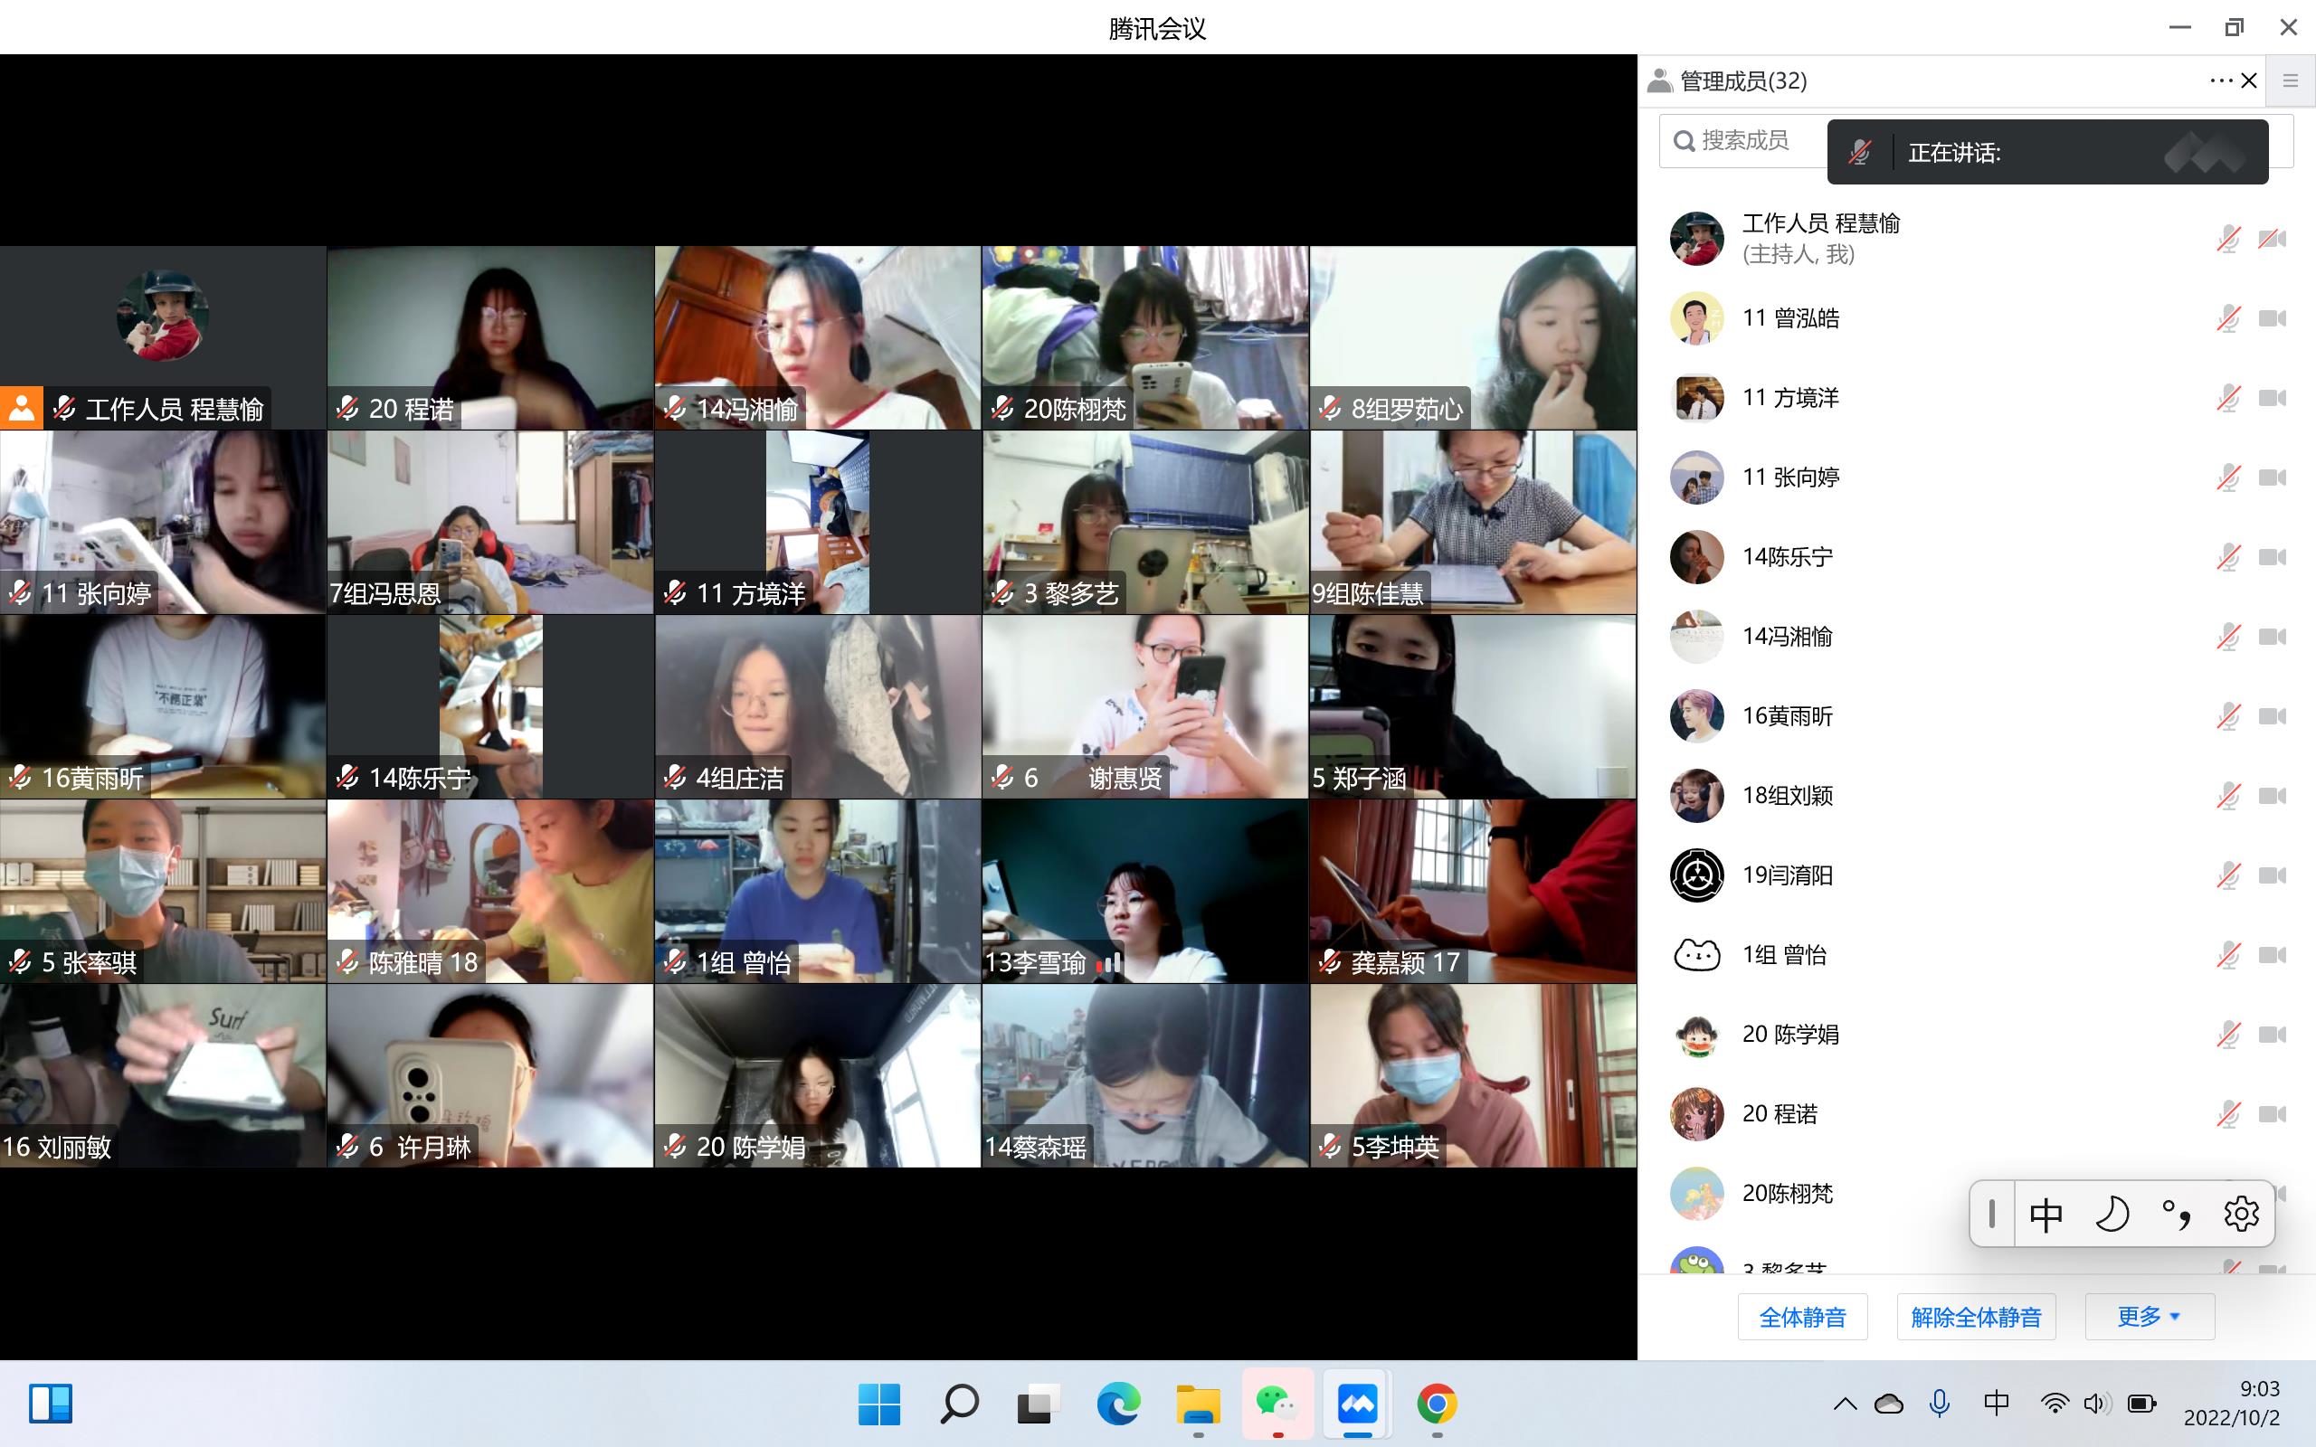Click camera icon for 19闫滳阳
Screen dimensions: 2316x1447
click(2272, 875)
